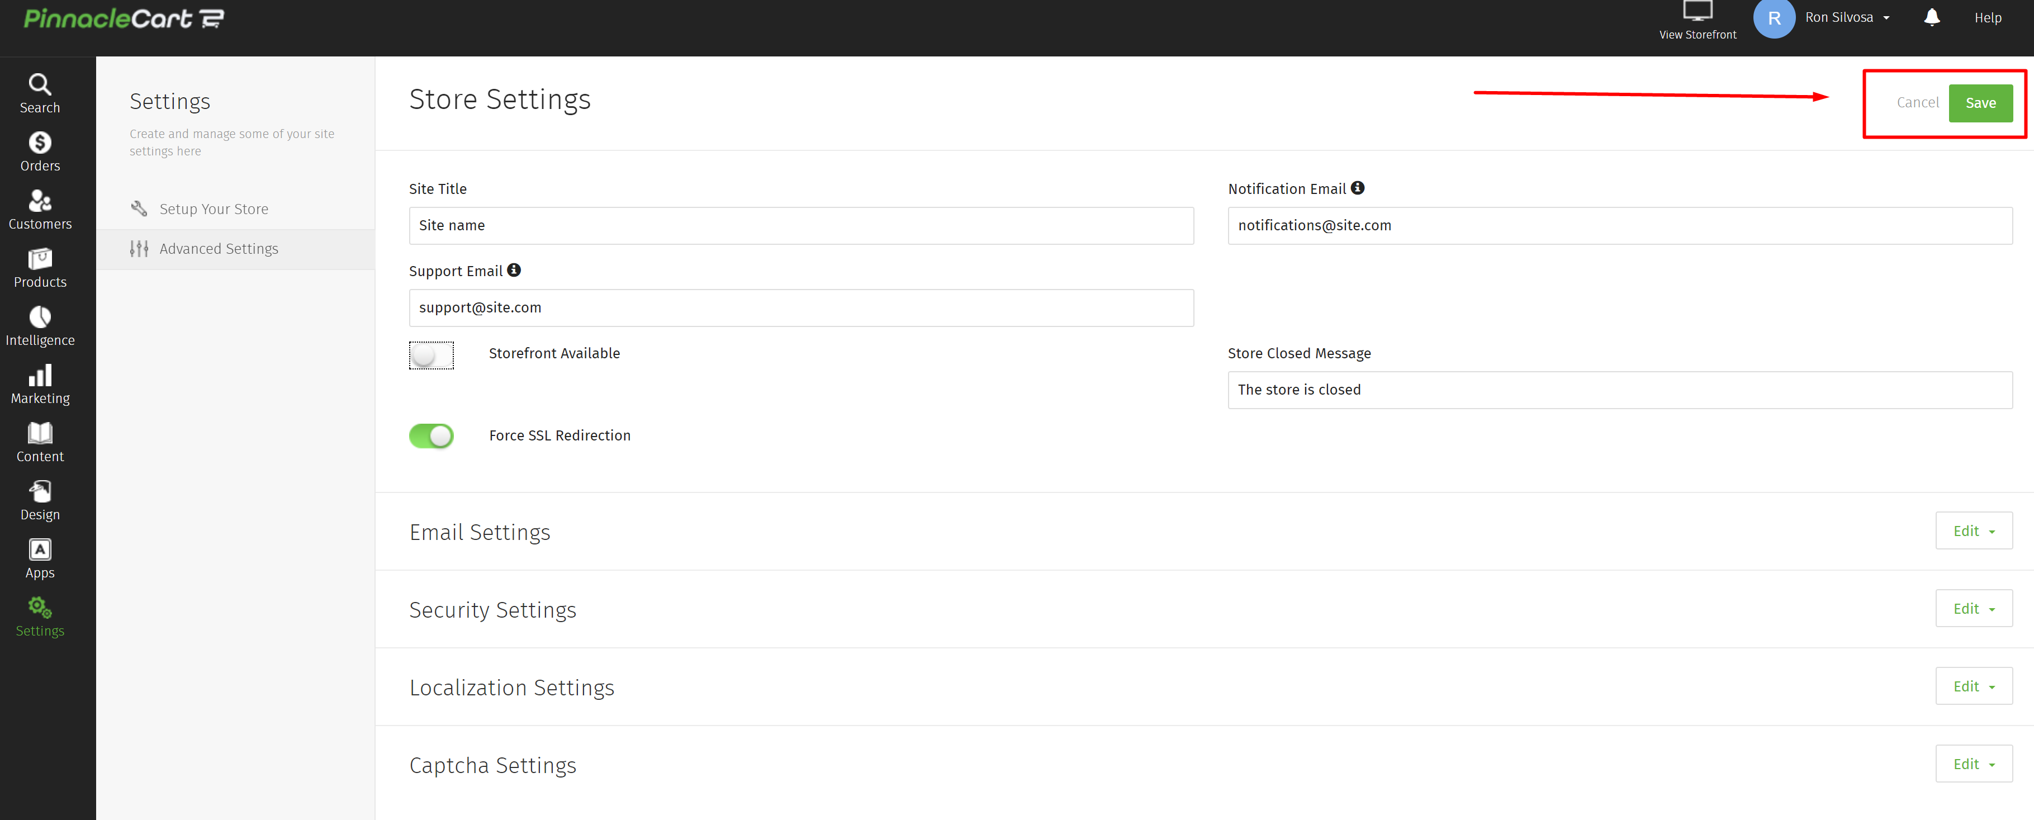
Task: Show the Support Email info tooltip icon
Action: point(514,270)
